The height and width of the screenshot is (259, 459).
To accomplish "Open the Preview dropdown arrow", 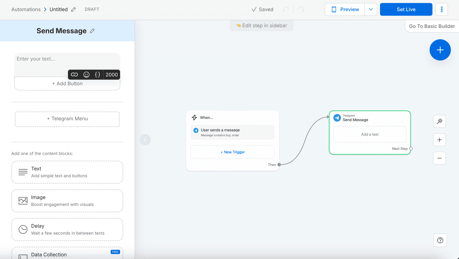I will [x=371, y=10].
